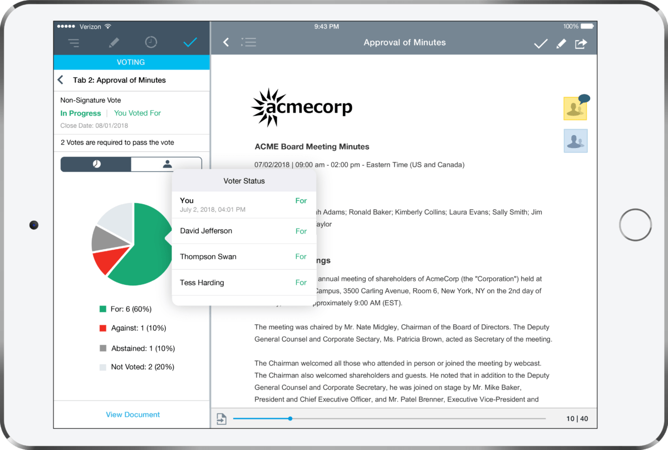The width and height of the screenshot is (668, 450).
Task: Open the table of contents list icon
Action: click(248, 42)
